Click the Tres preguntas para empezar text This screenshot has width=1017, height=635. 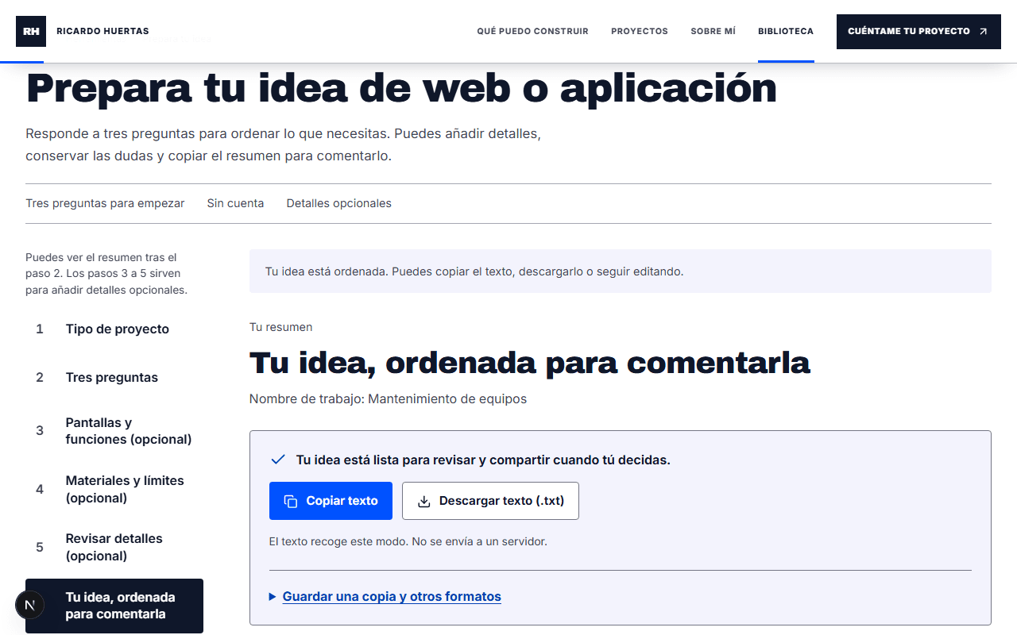tap(105, 203)
